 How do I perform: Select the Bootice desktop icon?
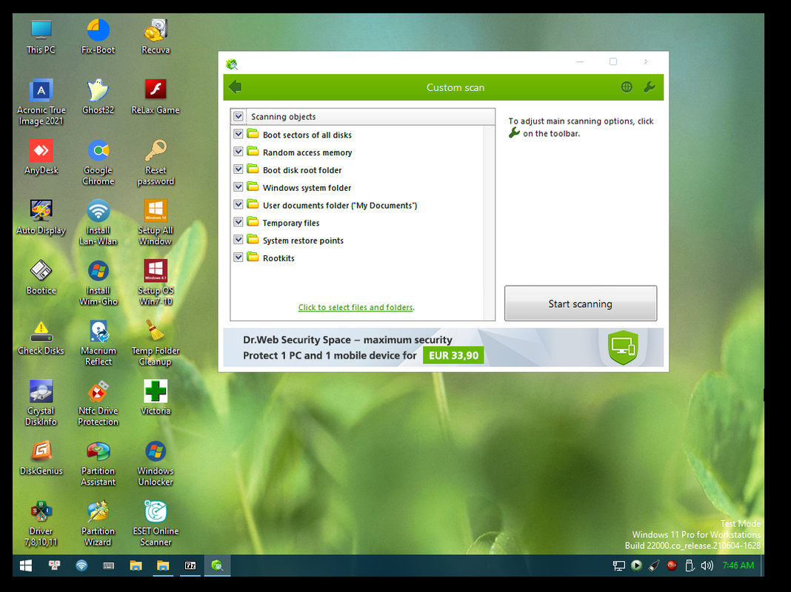tap(41, 277)
